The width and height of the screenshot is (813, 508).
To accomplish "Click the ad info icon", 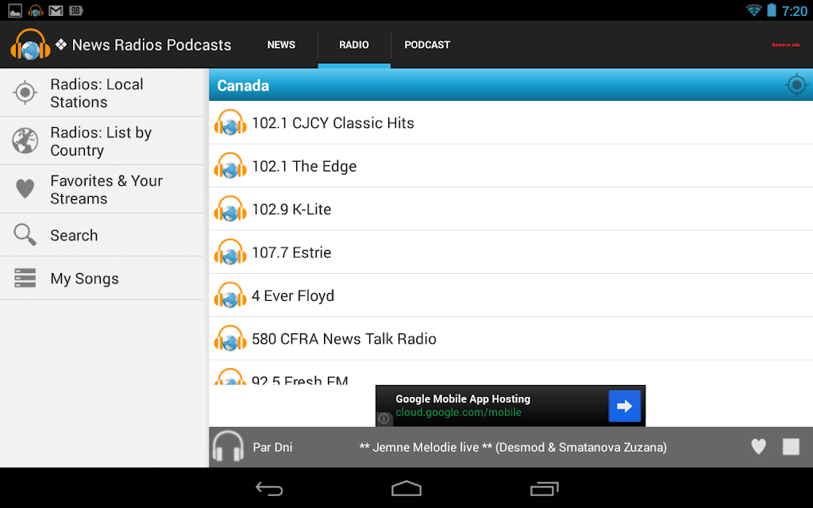I will coord(383,418).
